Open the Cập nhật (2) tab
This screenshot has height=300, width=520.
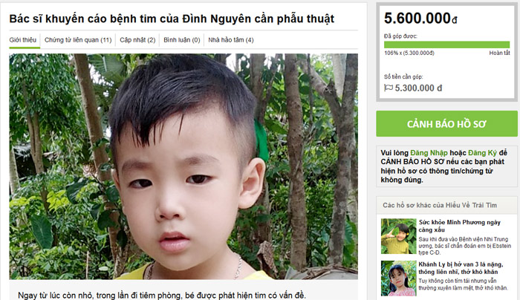[x=137, y=40]
